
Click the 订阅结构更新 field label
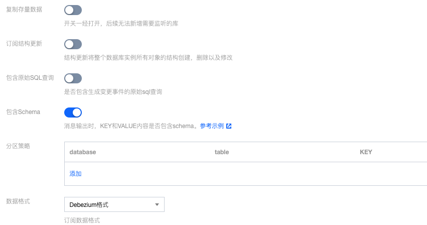(24, 43)
